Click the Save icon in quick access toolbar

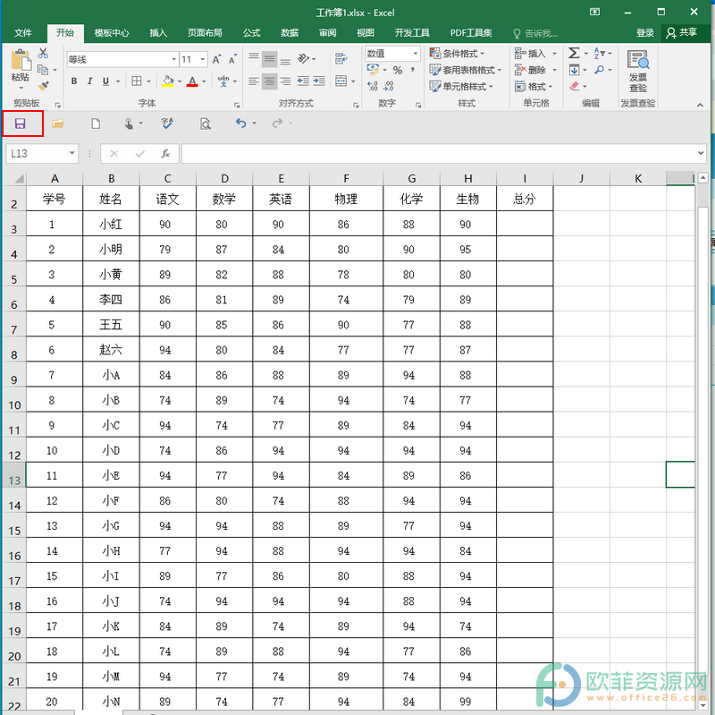point(20,123)
